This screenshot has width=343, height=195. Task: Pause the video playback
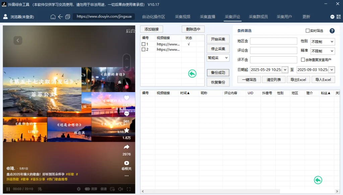tap(8, 189)
